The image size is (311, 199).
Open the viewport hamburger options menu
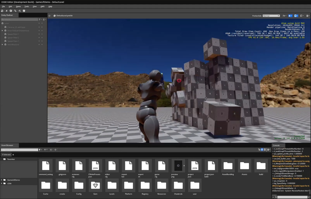(307, 16)
